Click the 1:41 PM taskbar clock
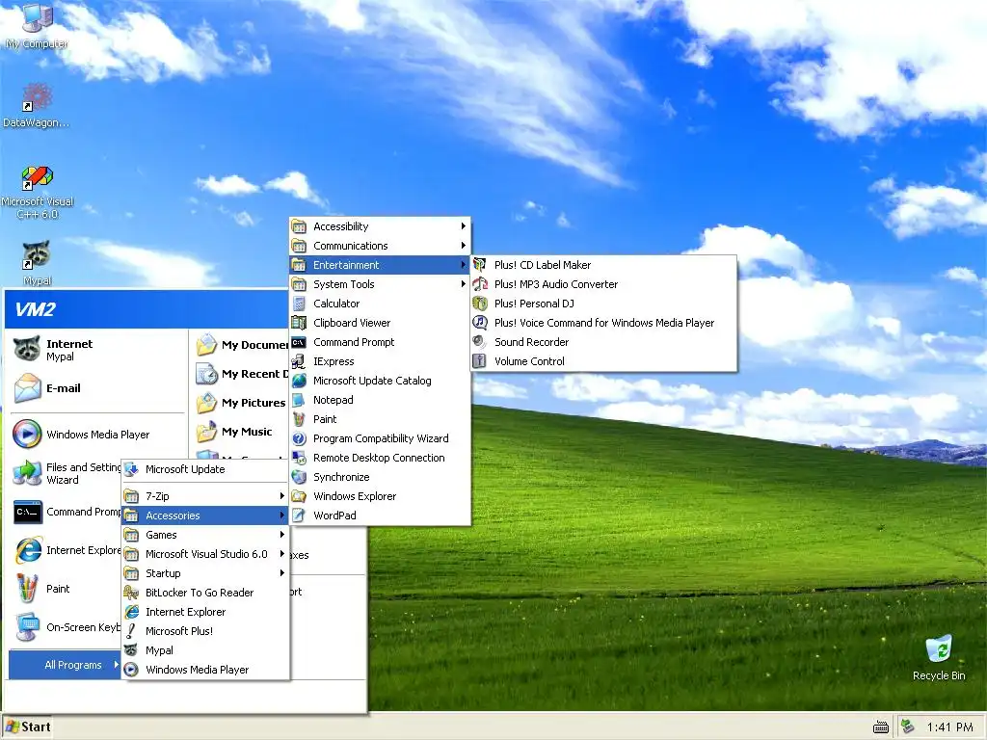The image size is (987, 740). click(949, 727)
